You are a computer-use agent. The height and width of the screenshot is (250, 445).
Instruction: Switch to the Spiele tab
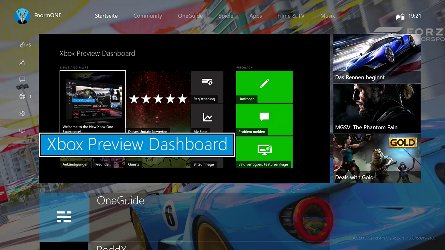[226, 16]
